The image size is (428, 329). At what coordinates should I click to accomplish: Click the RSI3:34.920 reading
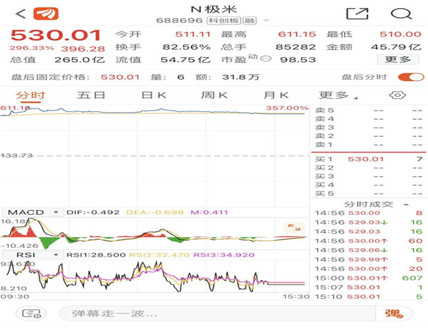coord(224,255)
